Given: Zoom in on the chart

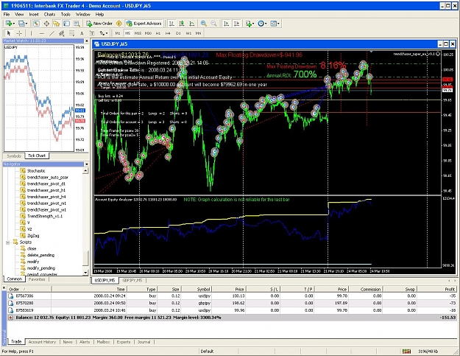Looking at the screenshot, I should point(204,24).
